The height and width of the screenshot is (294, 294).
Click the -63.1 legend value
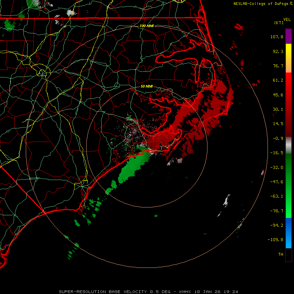[277, 196]
